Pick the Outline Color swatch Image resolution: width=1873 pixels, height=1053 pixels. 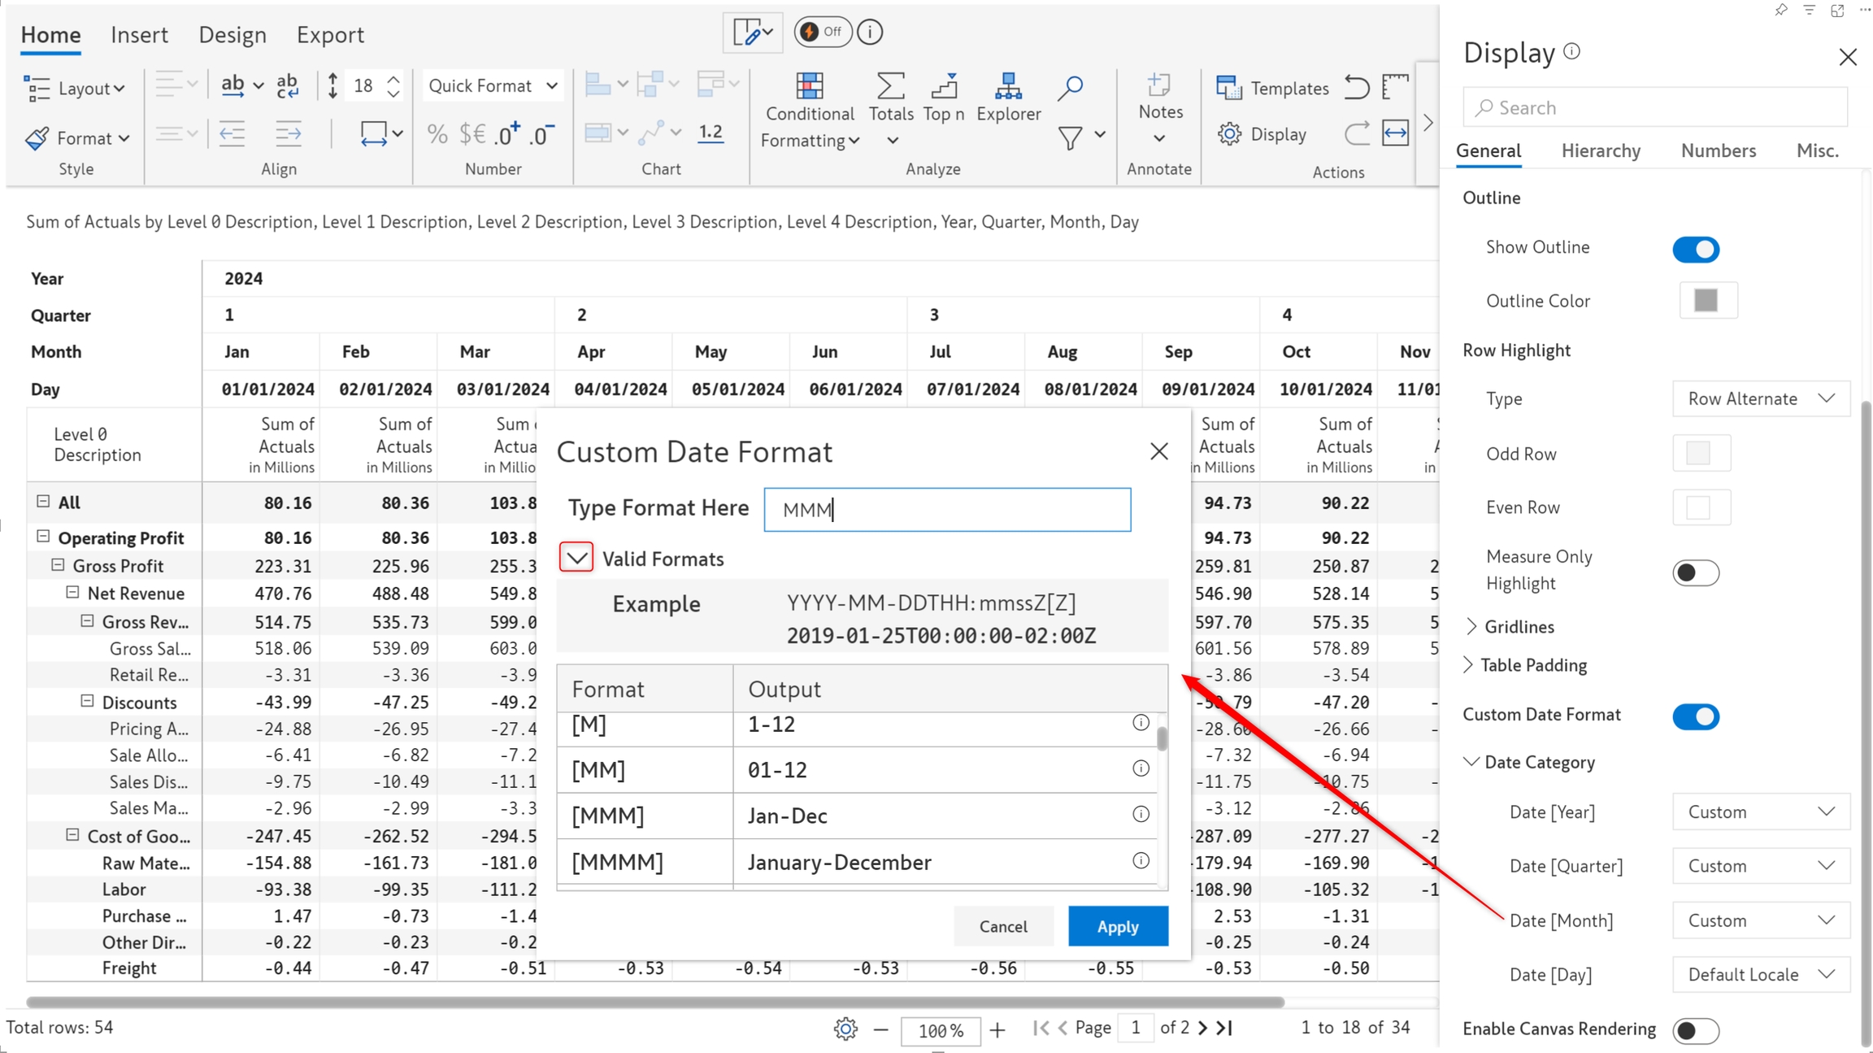point(1706,301)
